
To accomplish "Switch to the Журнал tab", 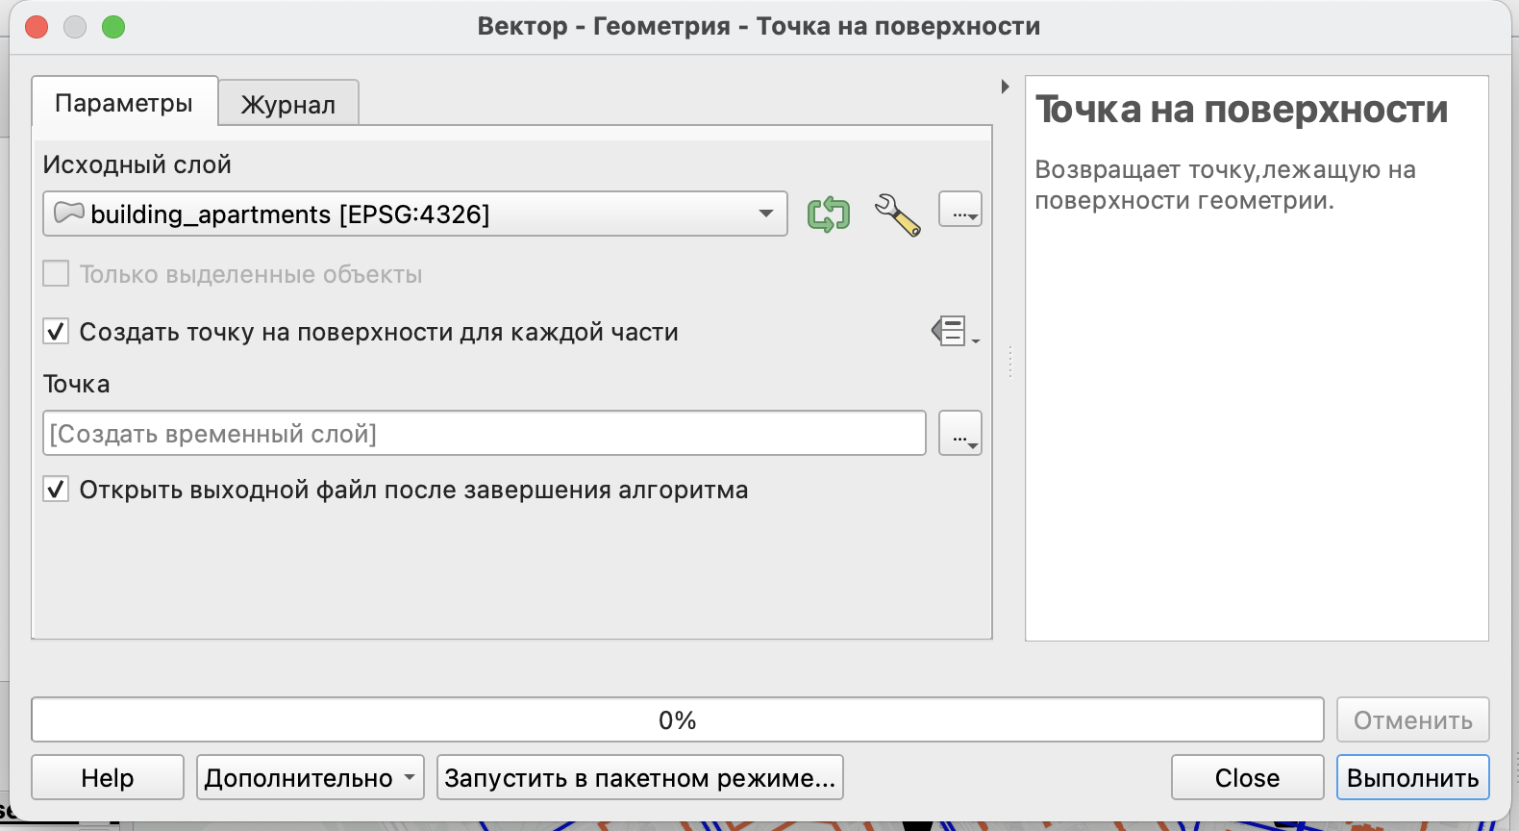I will (288, 104).
